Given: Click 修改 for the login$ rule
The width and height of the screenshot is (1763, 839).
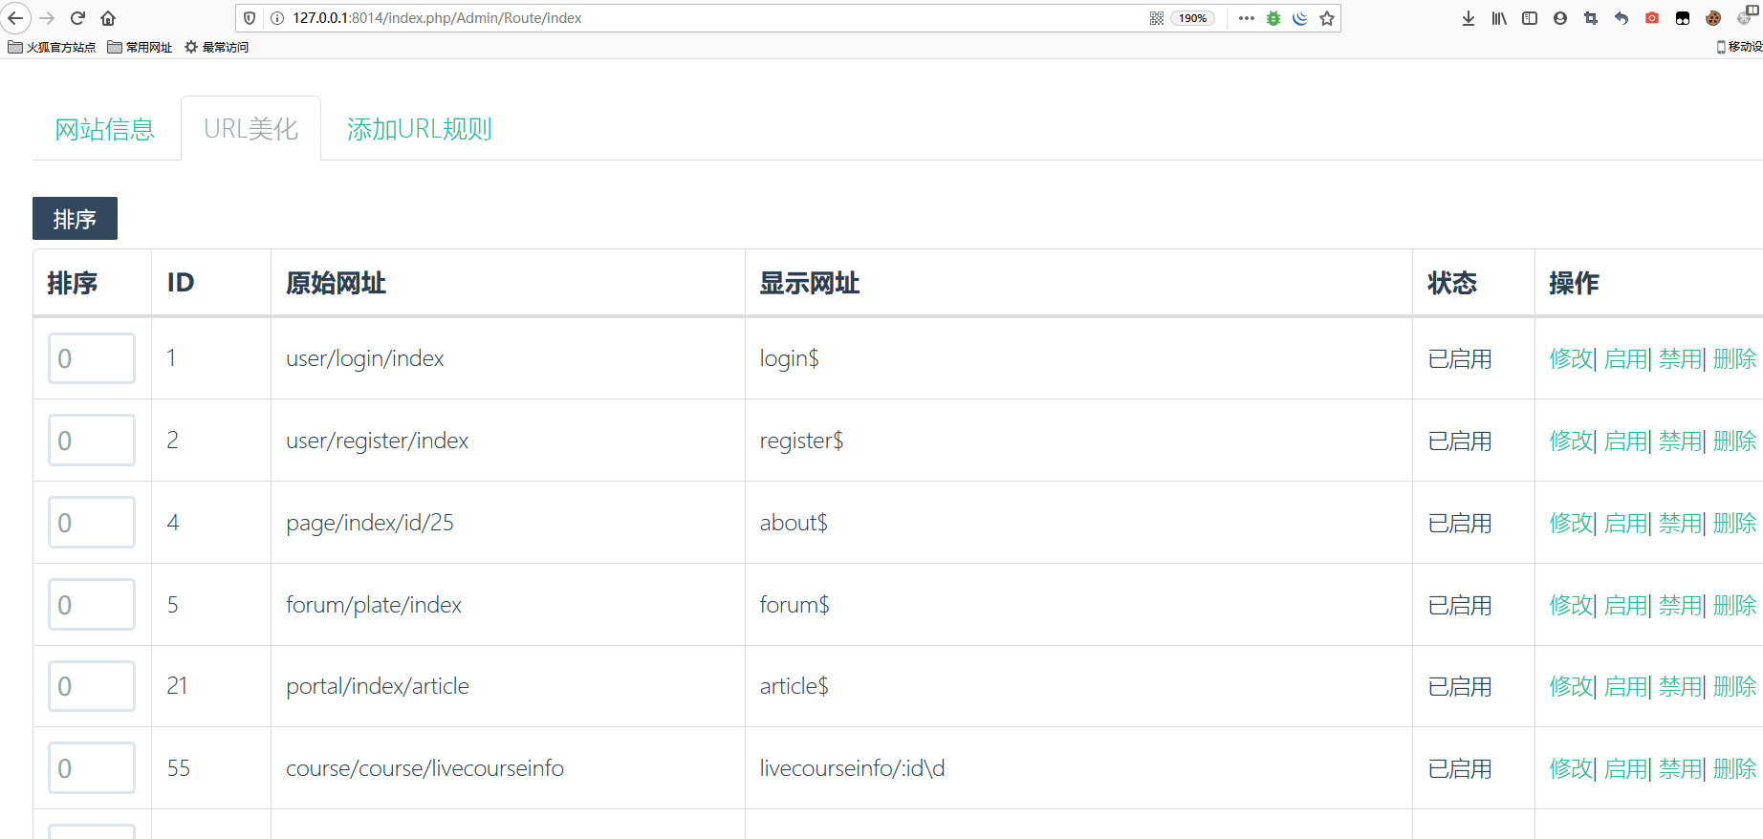Looking at the screenshot, I should (x=1571, y=358).
